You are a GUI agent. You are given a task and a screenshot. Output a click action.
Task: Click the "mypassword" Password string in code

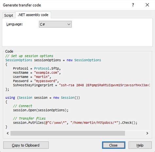(45, 81)
